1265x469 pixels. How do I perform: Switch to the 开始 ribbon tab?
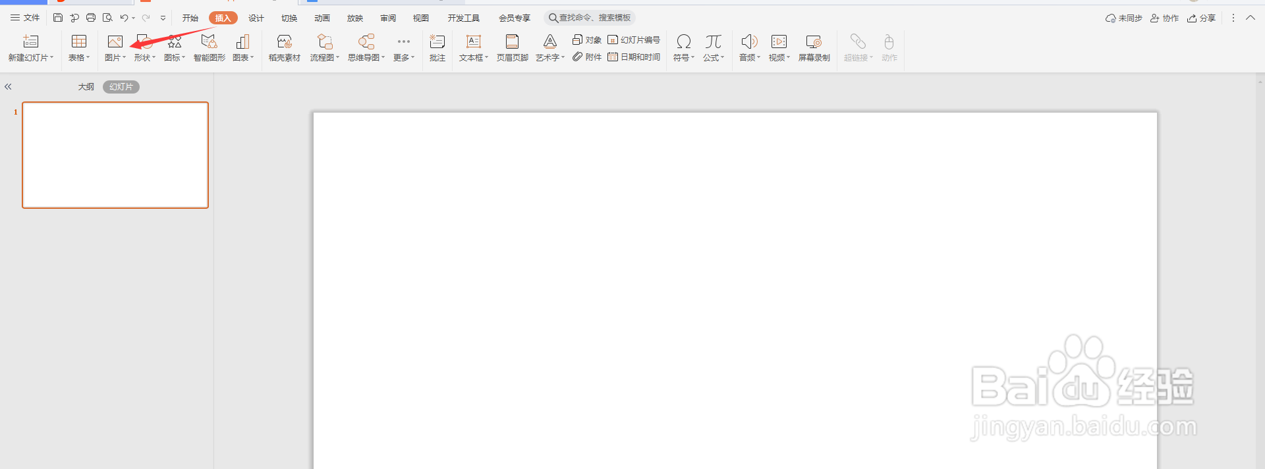tap(190, 18)
